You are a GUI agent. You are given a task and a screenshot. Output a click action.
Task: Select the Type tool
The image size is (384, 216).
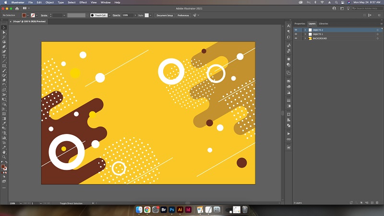[x=4, y=56]
